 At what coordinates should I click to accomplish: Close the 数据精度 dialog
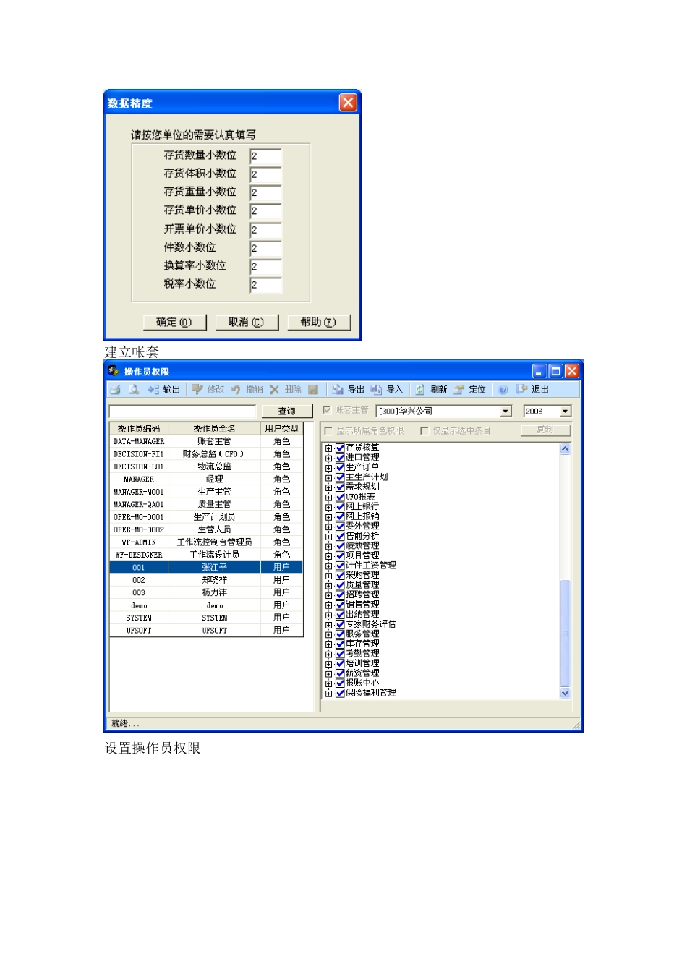coord(348,103)
